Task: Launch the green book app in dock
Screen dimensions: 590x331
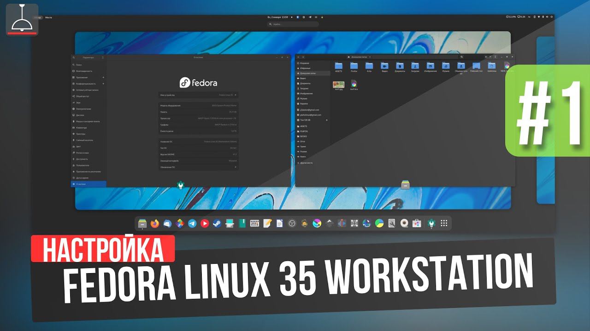Action: (242, 223)
